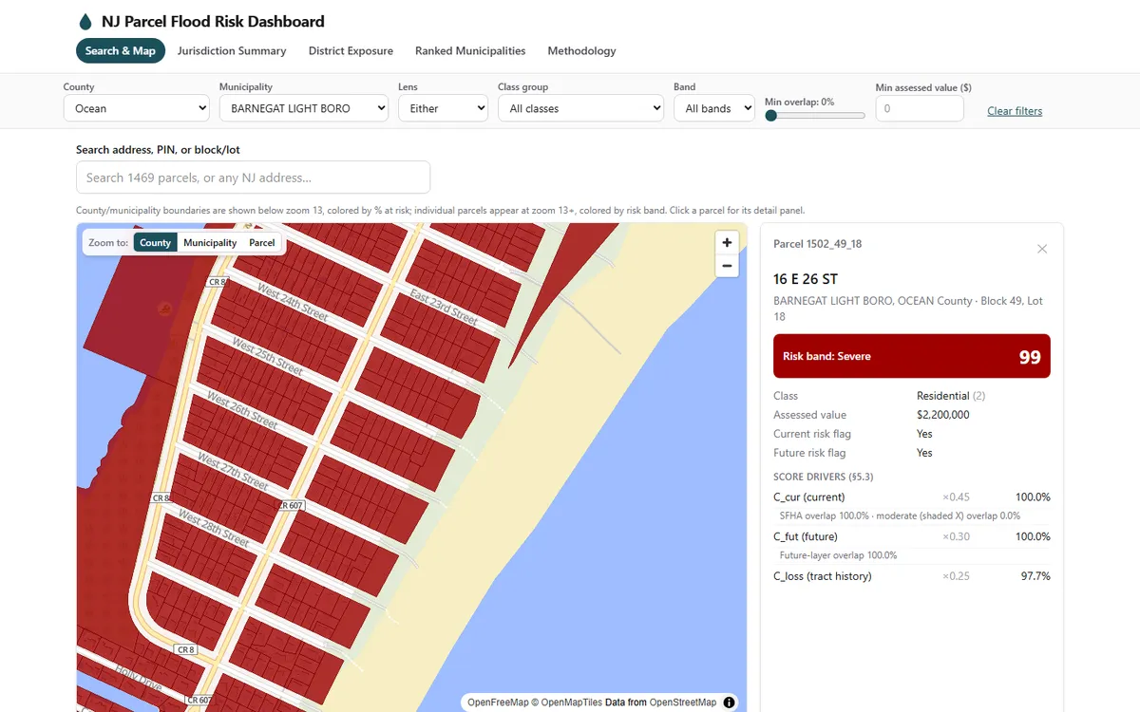
Task: Zoom out the map with minus button
Action: coord(727,267)
